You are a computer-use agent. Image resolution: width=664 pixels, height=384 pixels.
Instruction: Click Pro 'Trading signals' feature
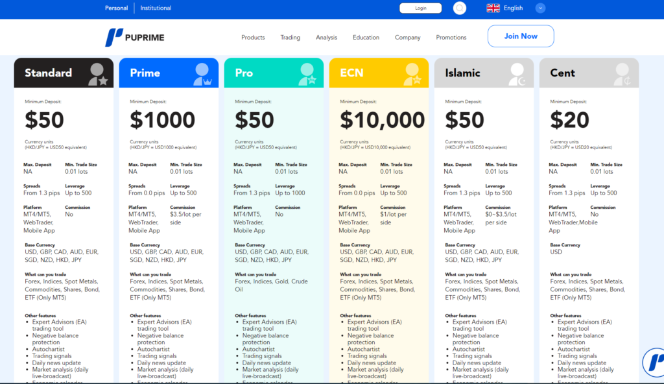click(262, 356)
